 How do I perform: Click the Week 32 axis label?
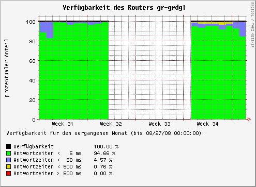111,124
